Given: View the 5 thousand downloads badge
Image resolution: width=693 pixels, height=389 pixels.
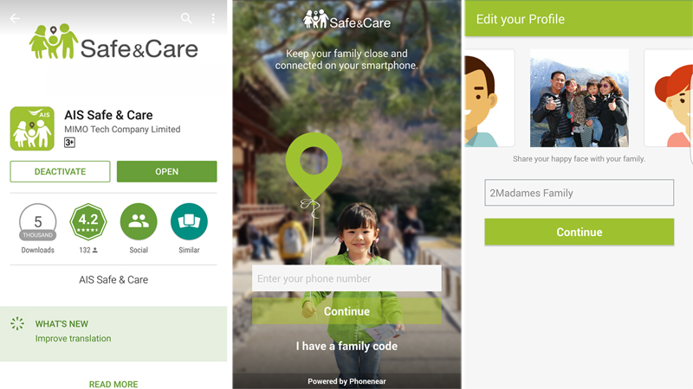Looking at the screenshot, I should [x=37, y=222].
